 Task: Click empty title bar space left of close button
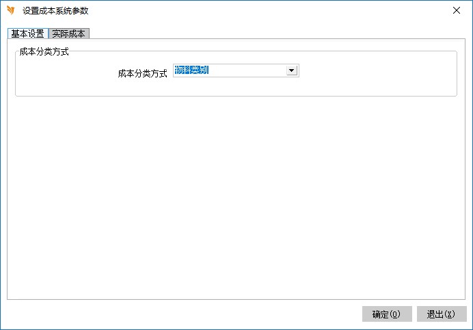(x=273, y=10)
